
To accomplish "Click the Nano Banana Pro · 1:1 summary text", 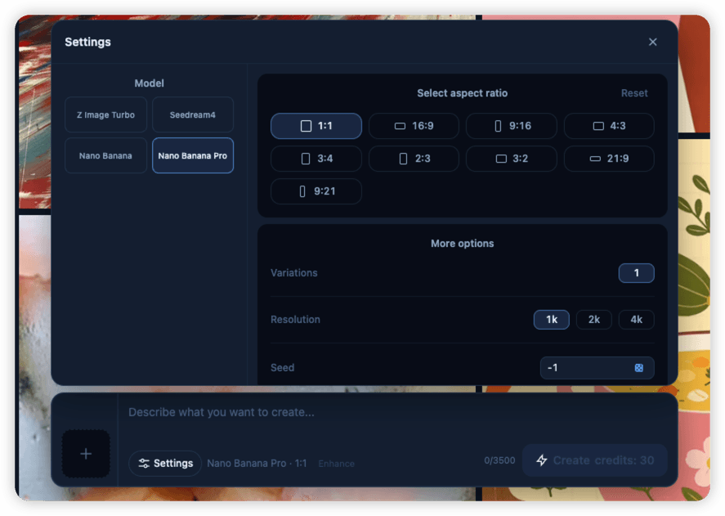I will [x=257, y=463].
